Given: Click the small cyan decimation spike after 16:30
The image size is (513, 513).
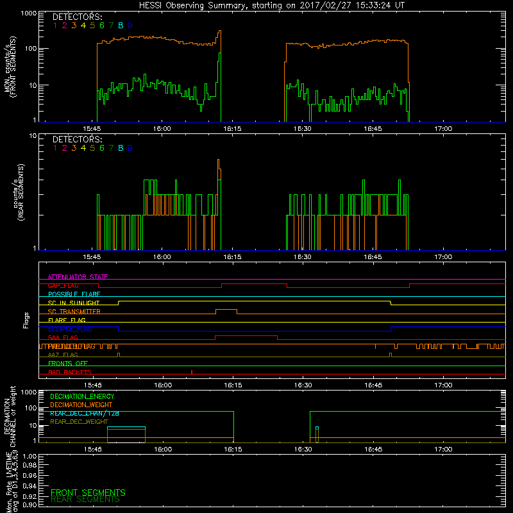Looking at the screenshot, I should 317,428.
